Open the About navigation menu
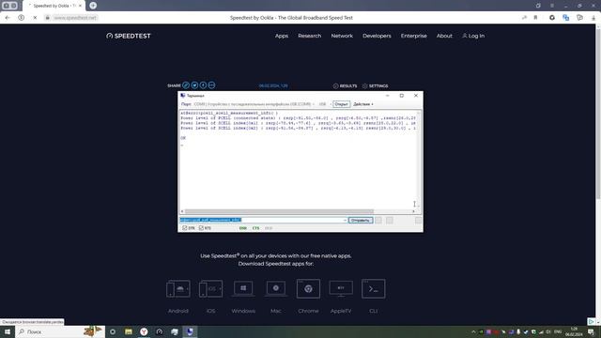Viewport: 601px width, 338px height. [444, 36]
